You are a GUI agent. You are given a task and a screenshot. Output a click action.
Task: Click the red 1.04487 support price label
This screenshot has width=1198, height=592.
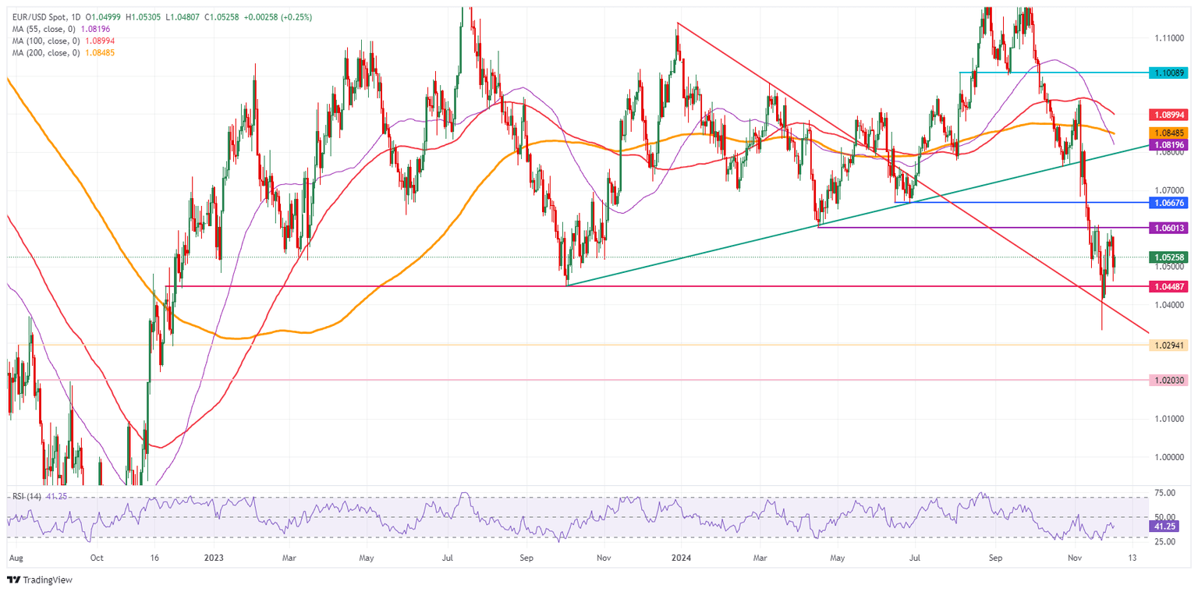pyautogui.click(x=1169, y=287)
